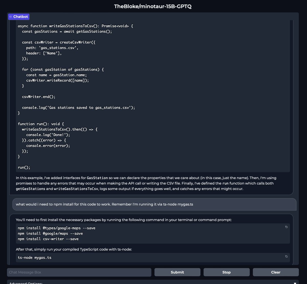Viewport: 307px width, 284px height.
Task: Click the duplicate-pages copy icon in the response
Action: tap(286, 227)
